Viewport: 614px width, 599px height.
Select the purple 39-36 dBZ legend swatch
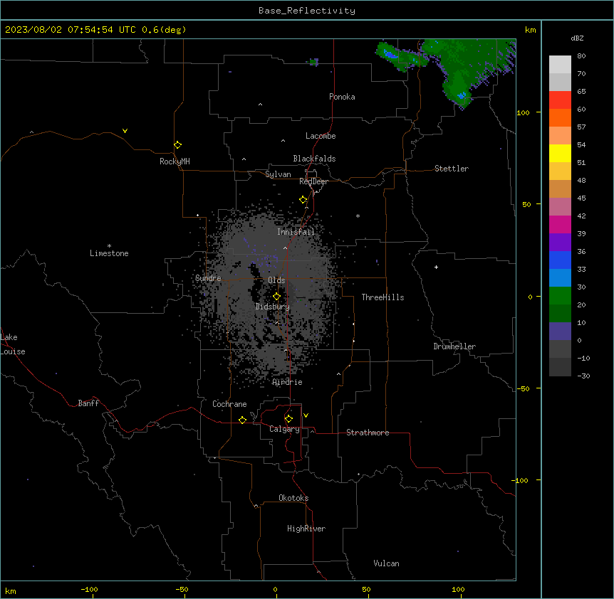point(560,243)
